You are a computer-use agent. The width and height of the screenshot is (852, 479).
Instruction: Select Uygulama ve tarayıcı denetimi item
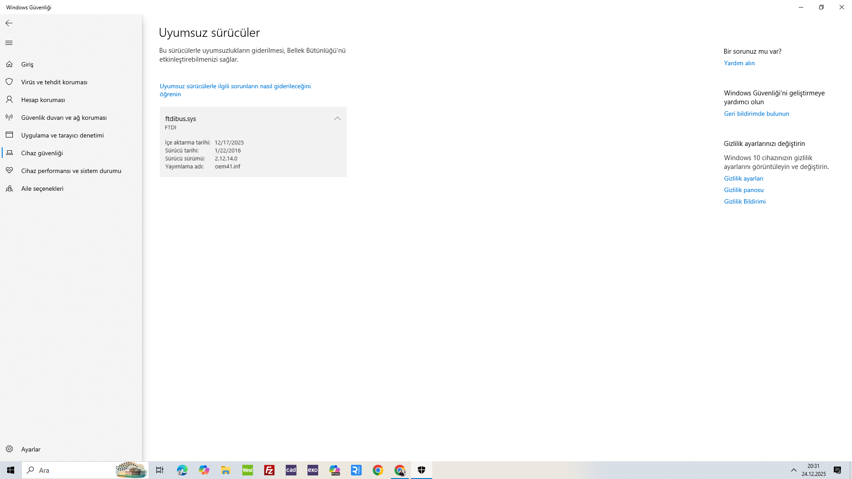coord(62,135)
